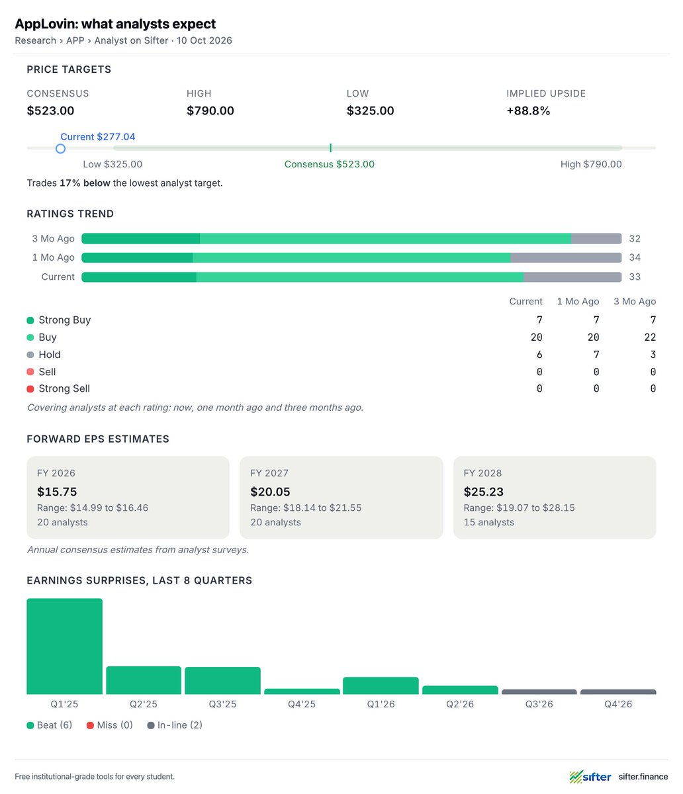Image resolution: width=683 pixels, height=794 pixels.
Task: Click the Research breadcrumb
Action: (35, 40)
